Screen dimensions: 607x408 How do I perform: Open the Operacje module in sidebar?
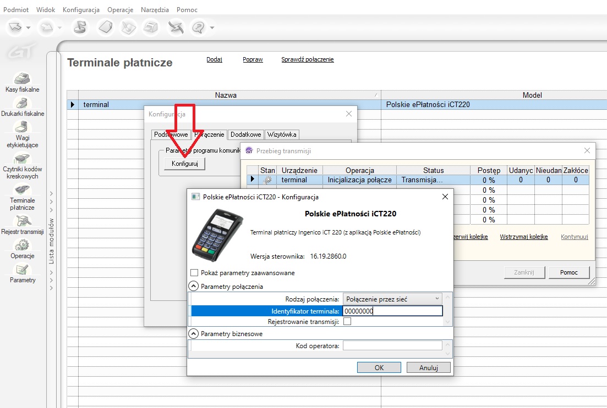point(23,249)
